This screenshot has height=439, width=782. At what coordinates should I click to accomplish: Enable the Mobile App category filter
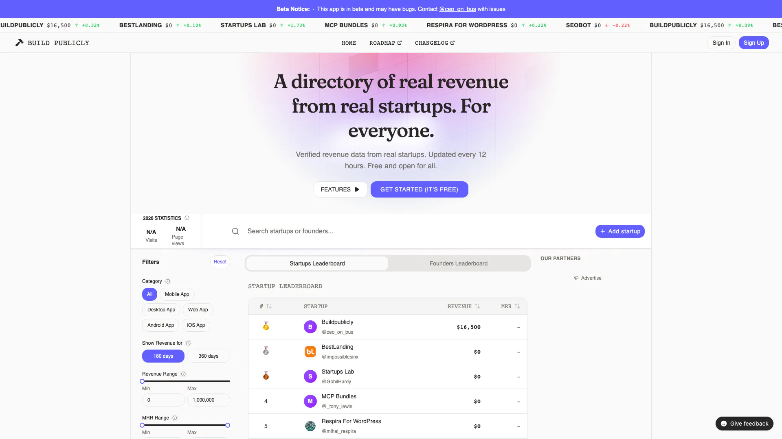177,294
